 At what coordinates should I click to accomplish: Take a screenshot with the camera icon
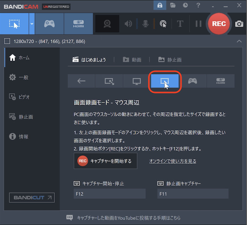(x=239, y=24)
